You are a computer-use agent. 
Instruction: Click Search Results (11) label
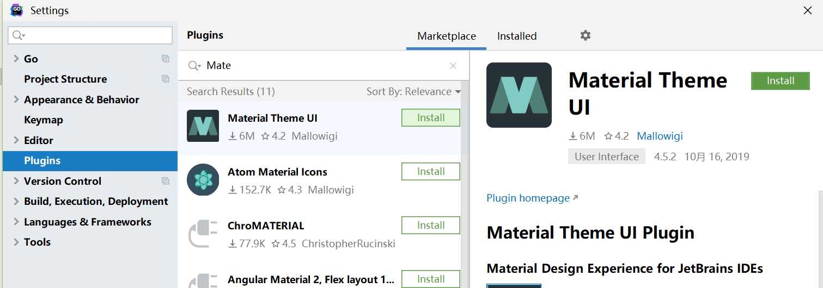pos(230,91)
